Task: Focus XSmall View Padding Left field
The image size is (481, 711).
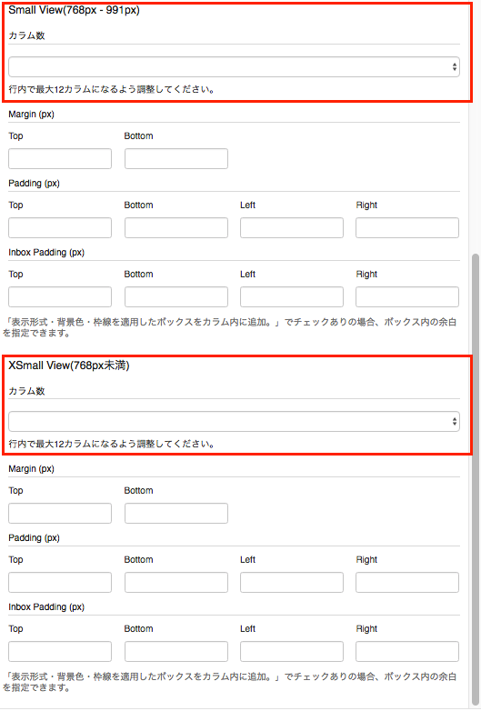Action: 292,582
